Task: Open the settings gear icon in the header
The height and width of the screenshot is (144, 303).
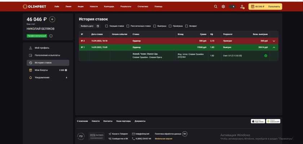Action: coord(223,6)
